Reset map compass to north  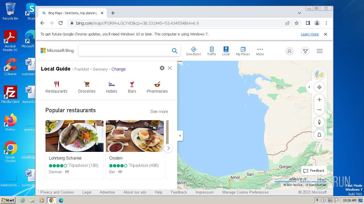pyautogui.click(x=319, y=122)
